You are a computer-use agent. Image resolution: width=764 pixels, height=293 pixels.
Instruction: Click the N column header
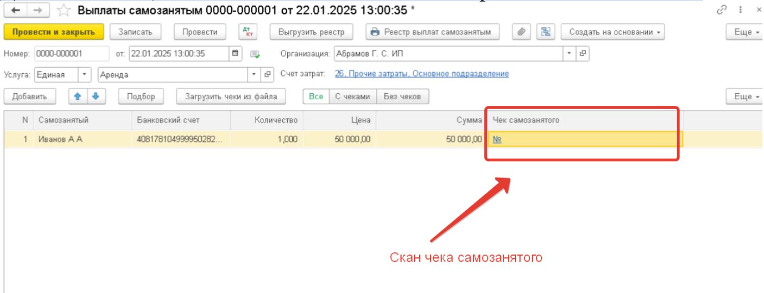[19, 120]
